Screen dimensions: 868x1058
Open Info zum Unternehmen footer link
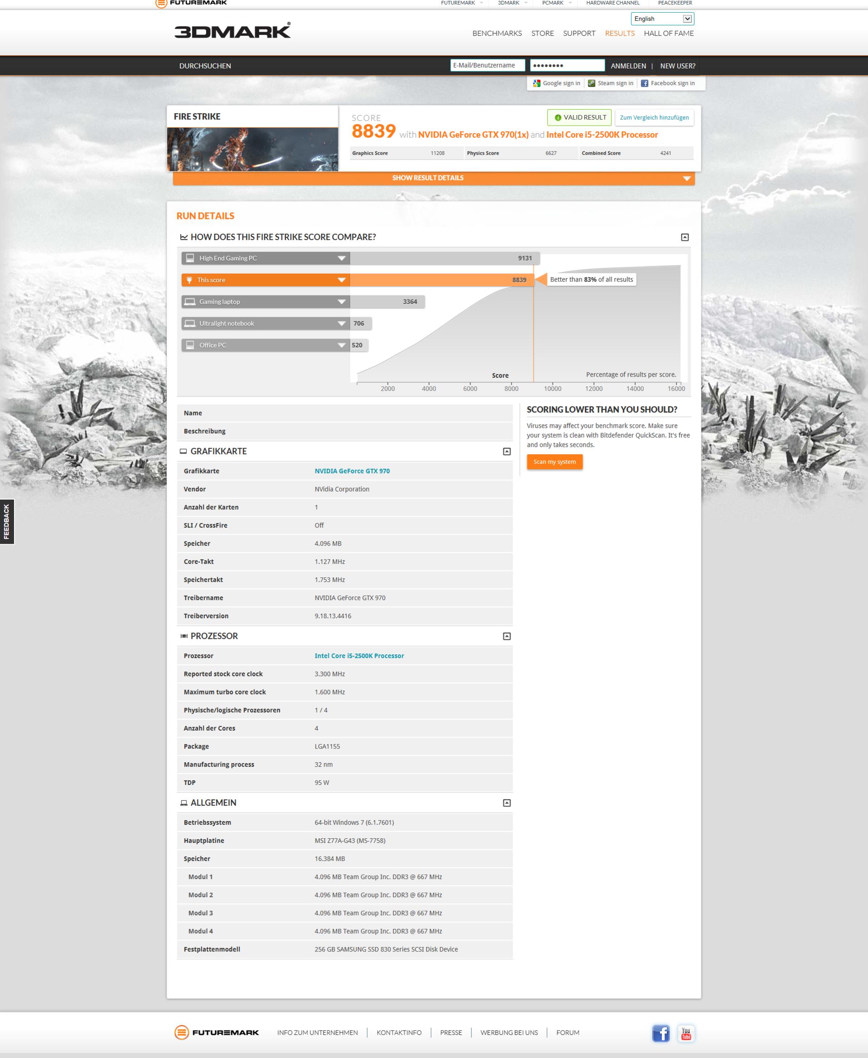(x=317, y=1033)
